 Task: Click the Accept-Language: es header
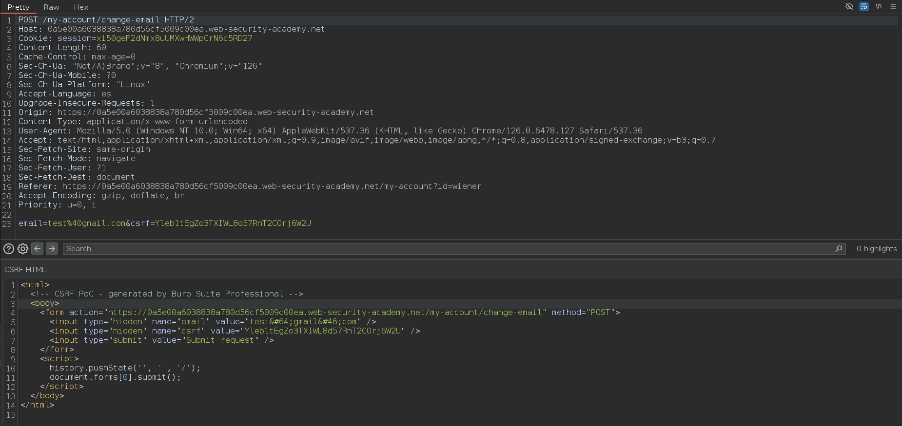coord(65,94)
